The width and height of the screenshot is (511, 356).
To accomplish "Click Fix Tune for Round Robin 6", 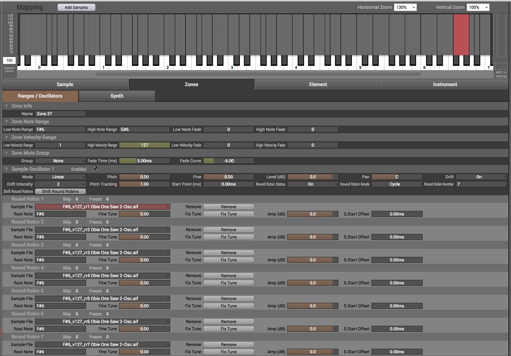I will [228, 329].
